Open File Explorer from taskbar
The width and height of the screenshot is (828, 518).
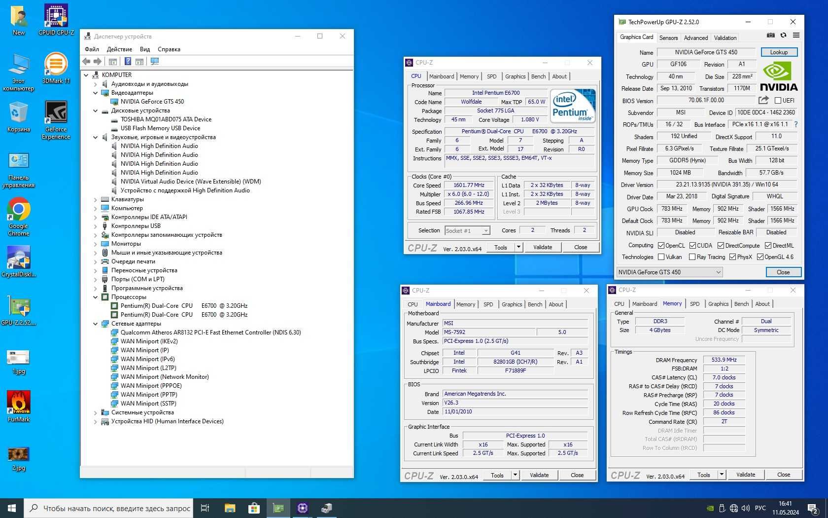point(230,508)
